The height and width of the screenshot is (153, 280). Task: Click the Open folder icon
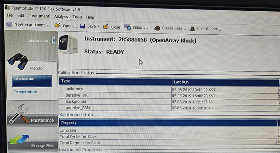point(57,26)
